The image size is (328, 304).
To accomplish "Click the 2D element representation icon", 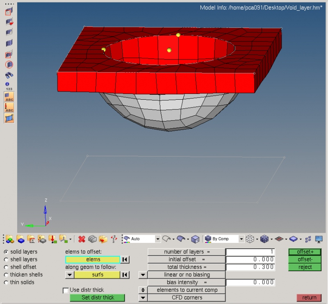I will click(294, 239).
